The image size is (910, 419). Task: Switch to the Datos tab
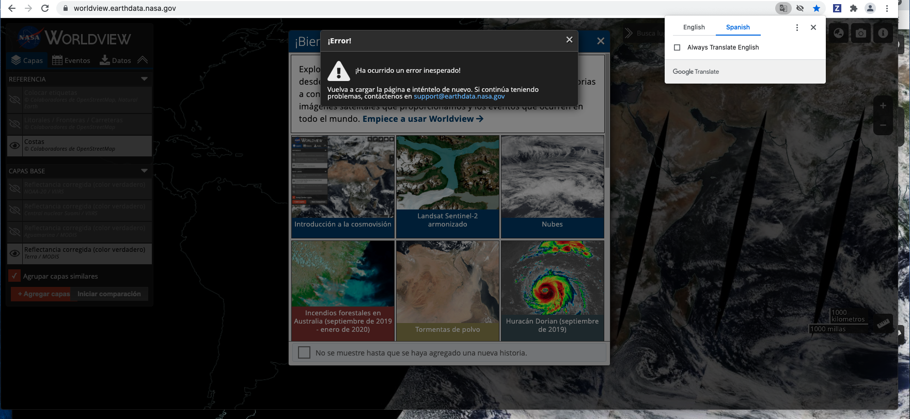115,60
